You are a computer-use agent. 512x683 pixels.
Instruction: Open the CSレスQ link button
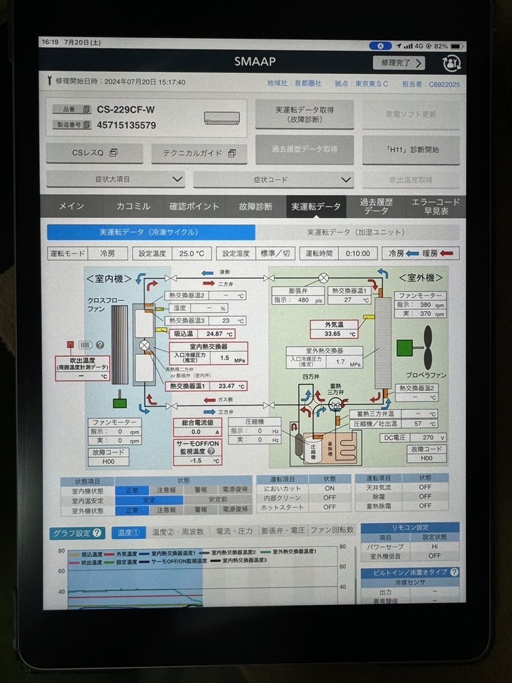pyautogui.click(x=95, y=153)
